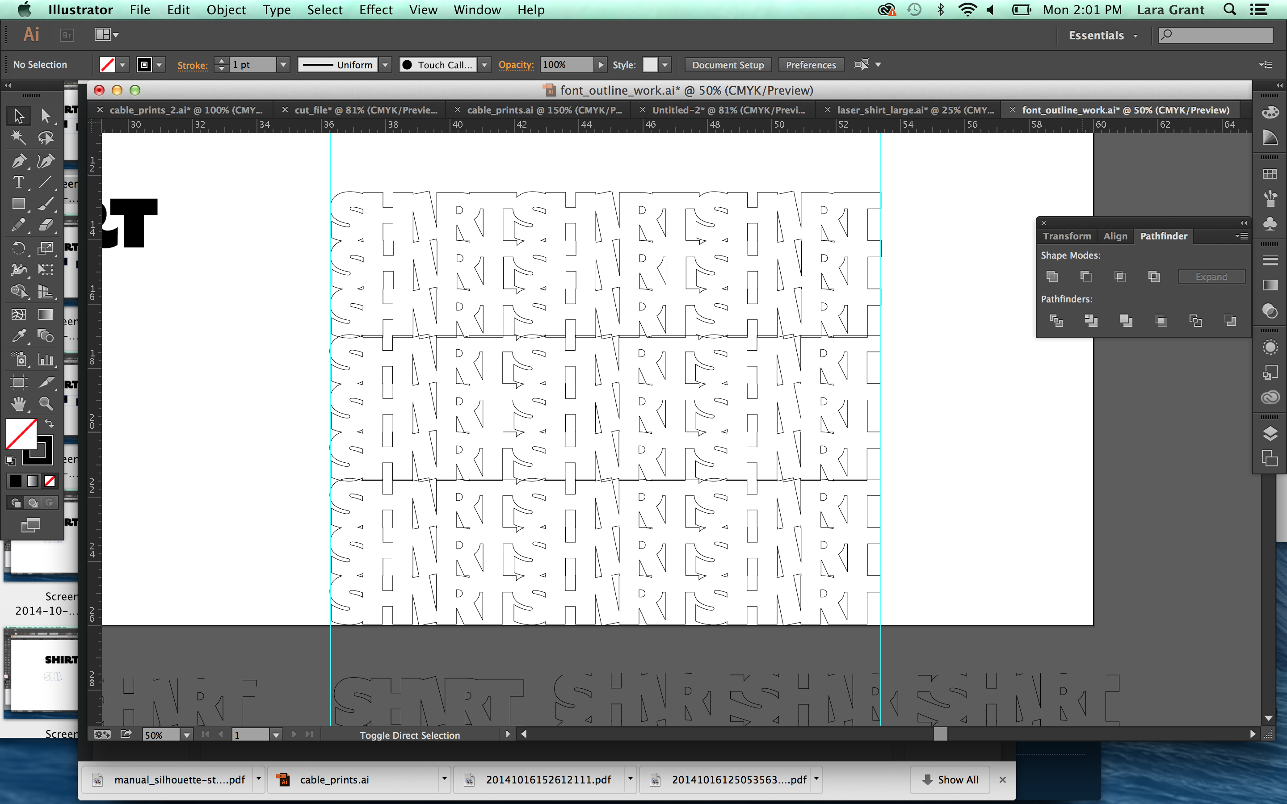Select the Eraser tool
This screenshot has height=804, width=1287.
pyautogui.click(x=46, y=226)
